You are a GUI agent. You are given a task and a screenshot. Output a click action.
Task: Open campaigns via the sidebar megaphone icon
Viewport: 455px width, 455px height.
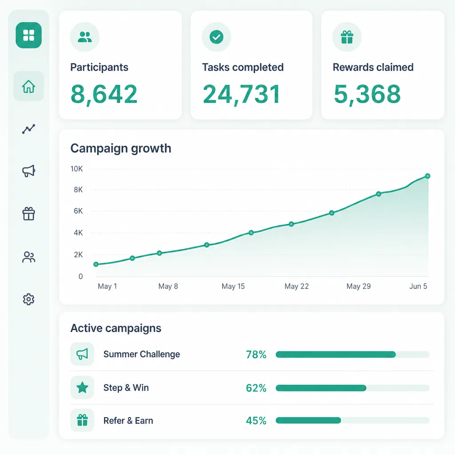pos(28,171)
